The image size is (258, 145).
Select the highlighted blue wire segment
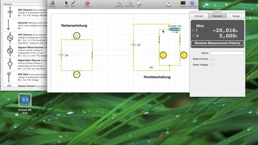[x=175, y=29]
